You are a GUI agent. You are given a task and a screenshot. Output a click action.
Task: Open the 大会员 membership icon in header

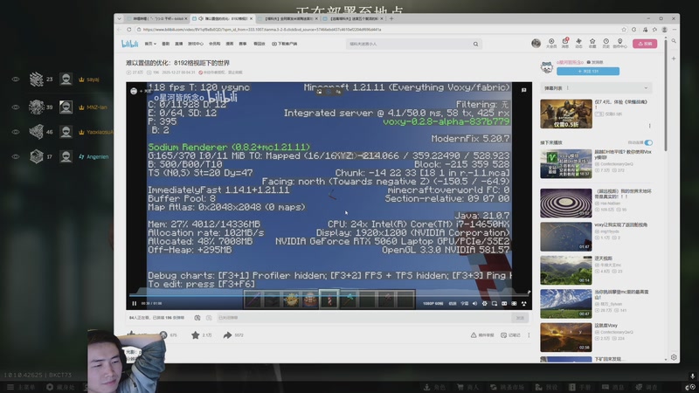tap(551, 43)
